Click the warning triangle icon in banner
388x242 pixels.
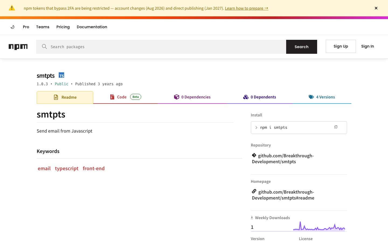[x=12, y=8]
